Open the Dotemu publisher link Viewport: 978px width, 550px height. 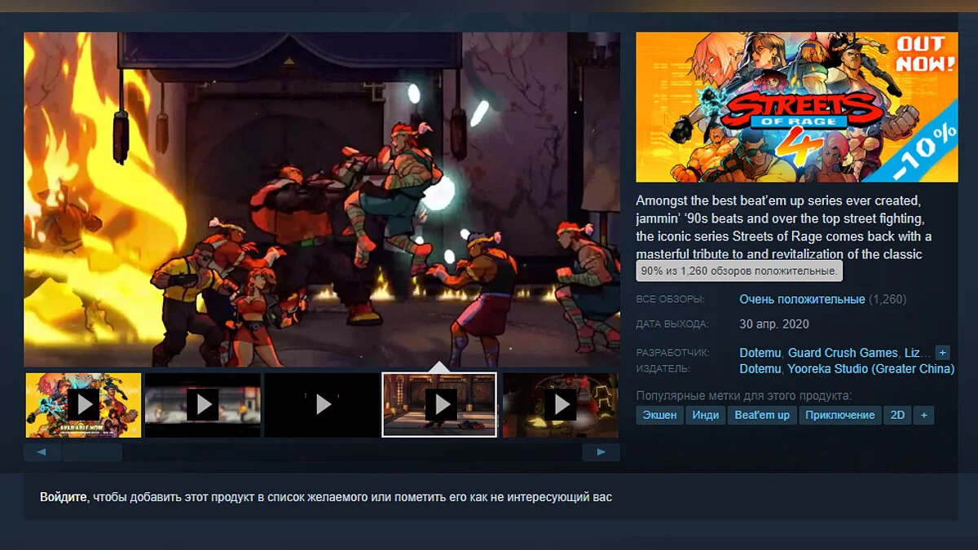point(760,368)
